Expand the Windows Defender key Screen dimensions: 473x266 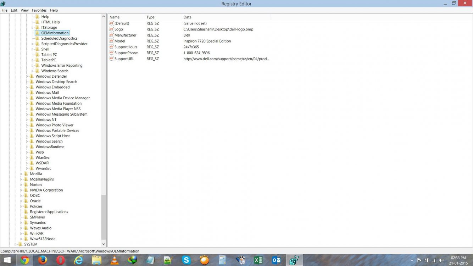click(x=27, y=76)
